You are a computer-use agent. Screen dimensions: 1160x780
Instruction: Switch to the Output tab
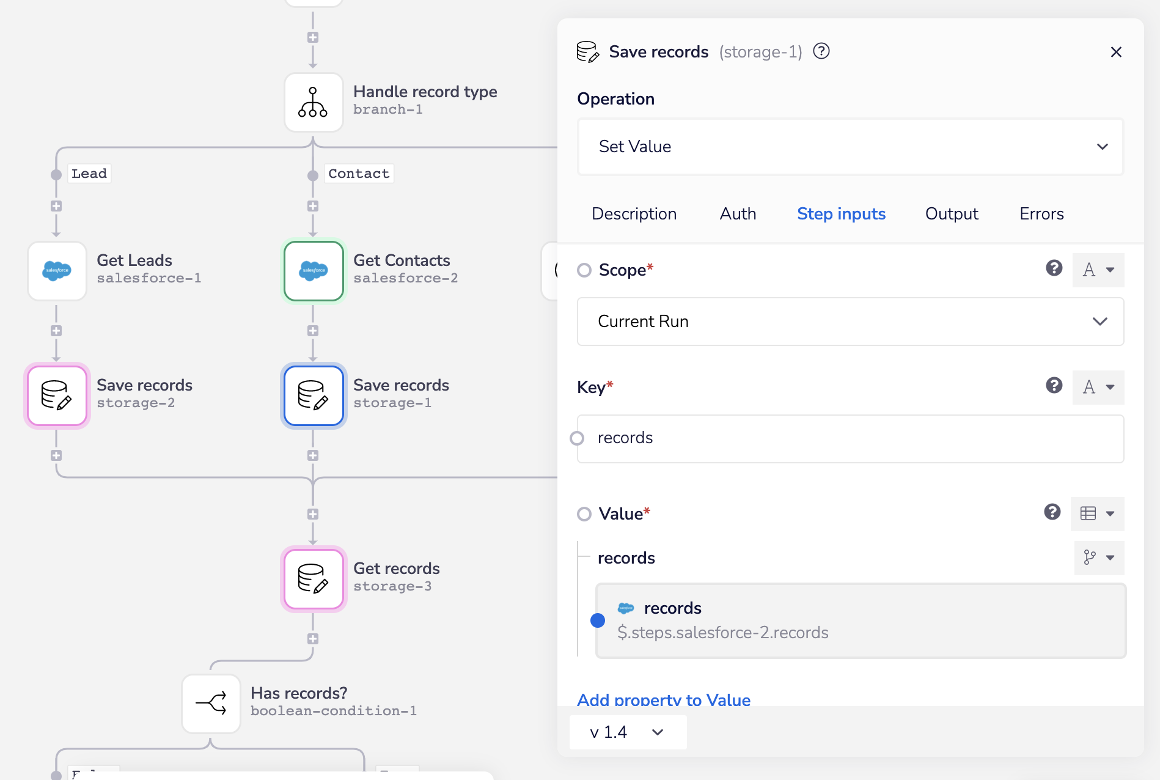pyautogui.click(x=951, y=214)
